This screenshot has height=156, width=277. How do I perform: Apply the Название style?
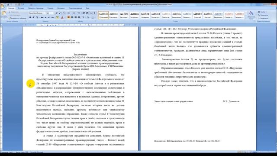[x=145, y=15]
